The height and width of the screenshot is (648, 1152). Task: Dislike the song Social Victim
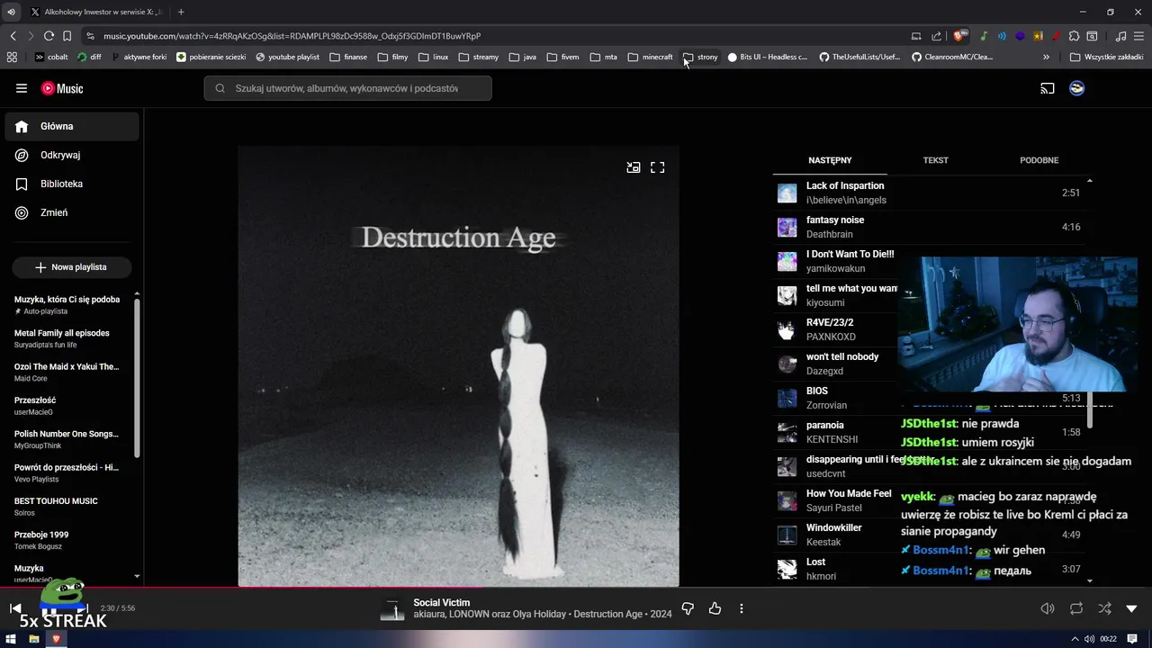pyautogui.click(x=688, y=609)
